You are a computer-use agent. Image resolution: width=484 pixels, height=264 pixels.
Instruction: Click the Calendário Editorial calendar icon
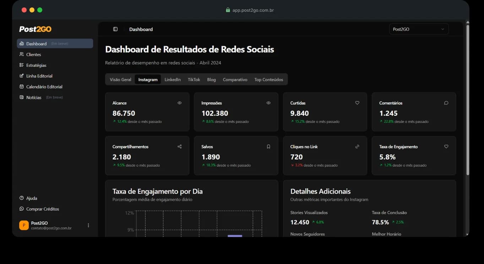coord(22,86)
